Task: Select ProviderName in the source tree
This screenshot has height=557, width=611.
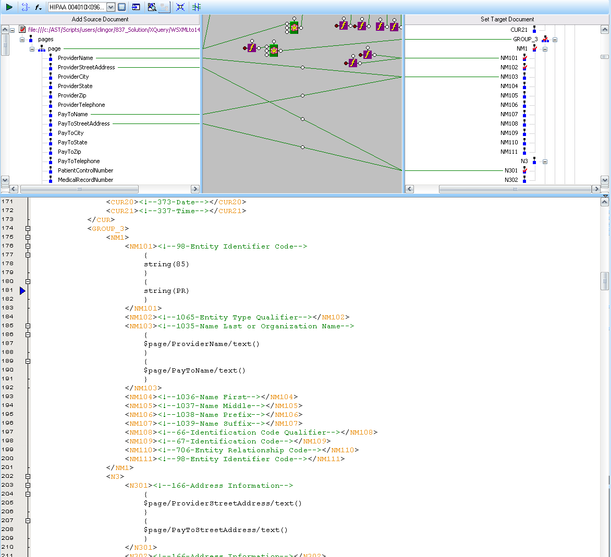Action: [x=75, y=58]
